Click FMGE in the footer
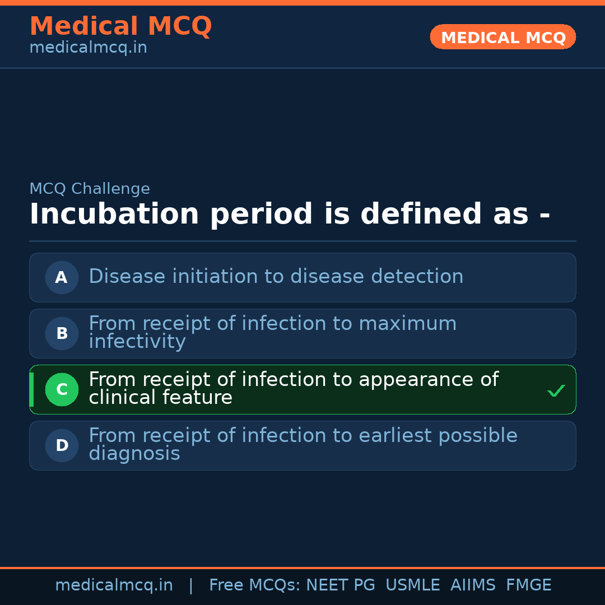 [x=528, y=585]
